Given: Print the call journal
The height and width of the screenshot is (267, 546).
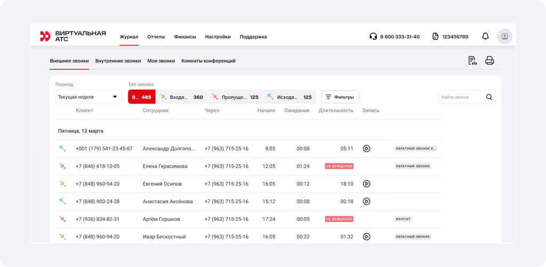Looking at the screenshot, I should click(489, 61).
